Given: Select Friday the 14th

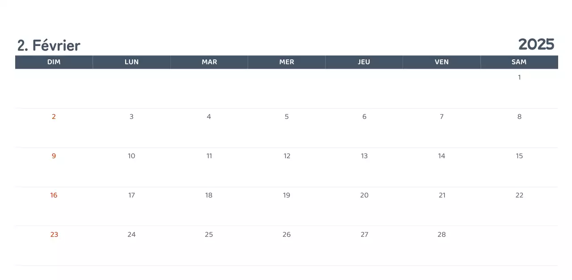Looking at the screenshot, I should point(442,156).
